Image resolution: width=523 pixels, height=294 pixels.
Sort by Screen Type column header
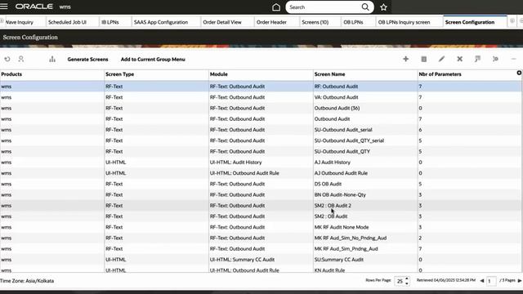click(120, 74)
